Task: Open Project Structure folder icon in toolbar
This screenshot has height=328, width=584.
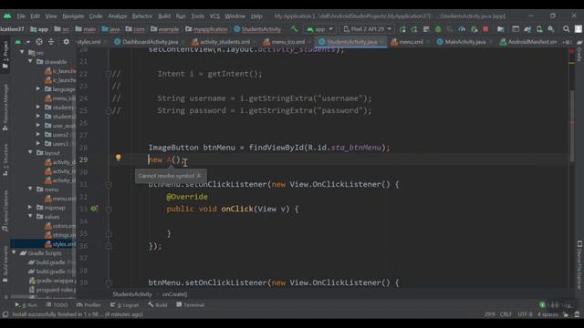Action: coord(501,29)
